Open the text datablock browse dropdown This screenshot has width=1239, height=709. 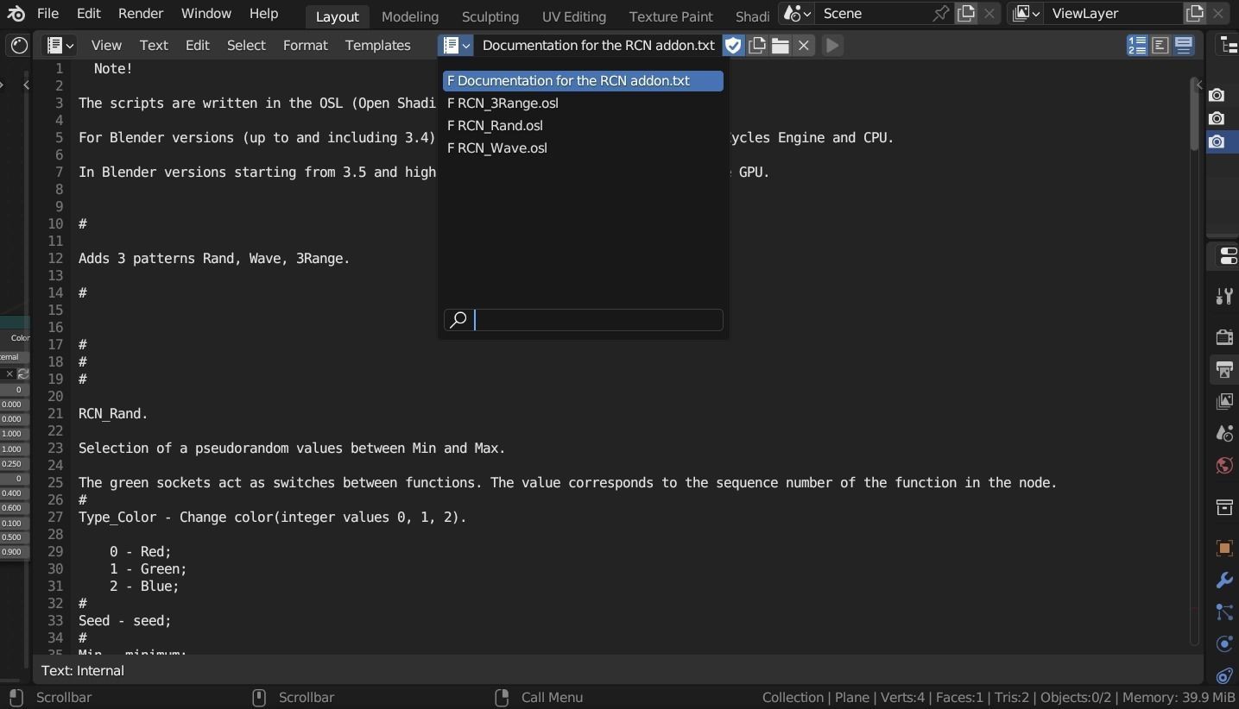[x=455, y=46]
